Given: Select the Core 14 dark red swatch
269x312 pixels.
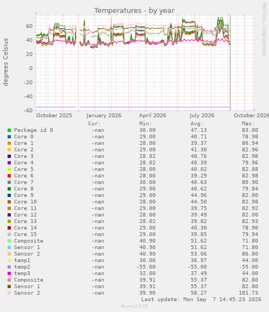Looking at the screenshot, I should [x=9, y=228].
